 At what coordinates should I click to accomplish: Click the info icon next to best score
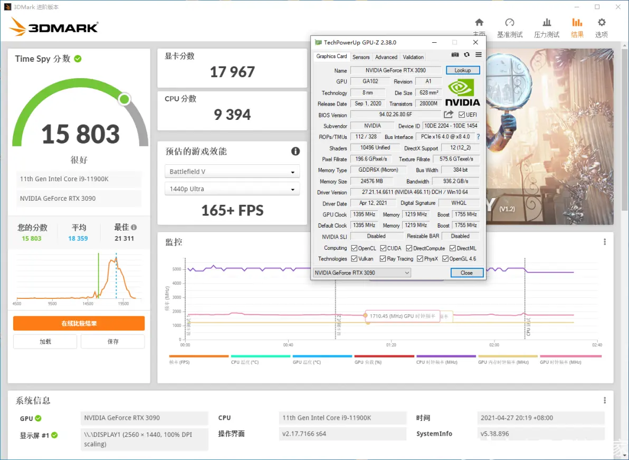pyautogui.click(x=134, y=227)
